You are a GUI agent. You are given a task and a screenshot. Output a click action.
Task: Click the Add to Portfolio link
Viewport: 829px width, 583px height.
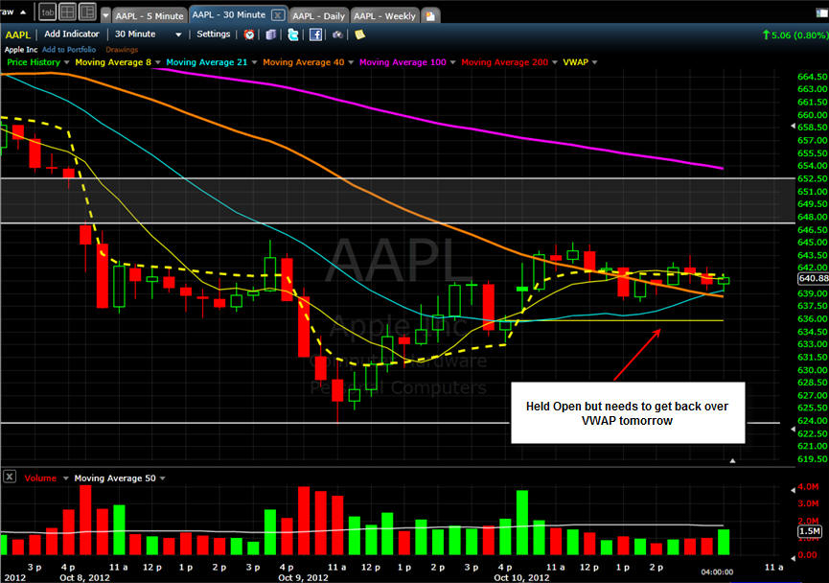pyautogui.click(x=69, y=49)
